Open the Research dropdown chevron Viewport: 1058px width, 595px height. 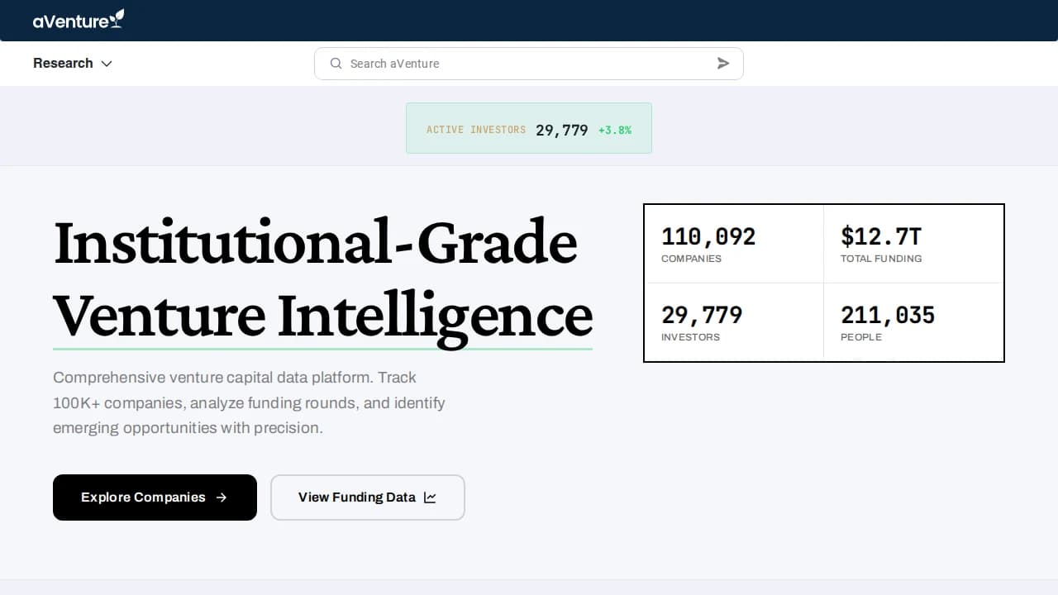click(107, 64)
